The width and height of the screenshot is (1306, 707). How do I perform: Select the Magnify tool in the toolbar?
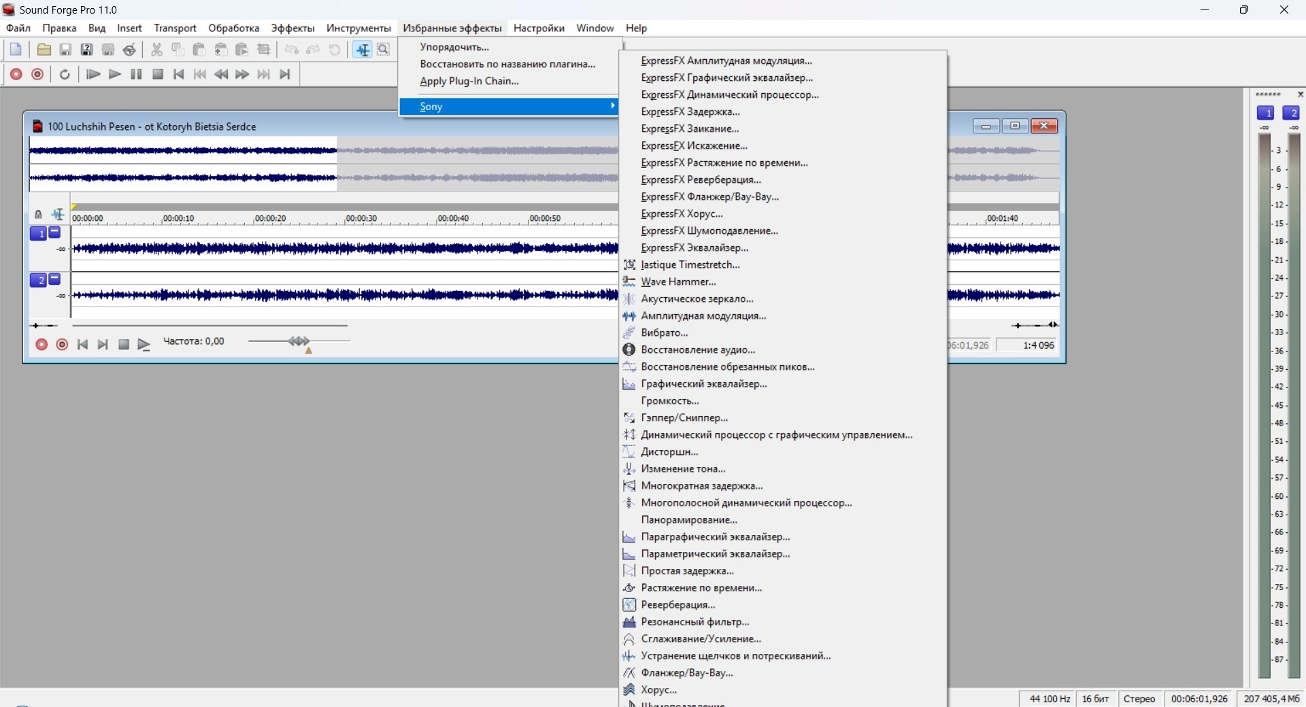(384, 50)
